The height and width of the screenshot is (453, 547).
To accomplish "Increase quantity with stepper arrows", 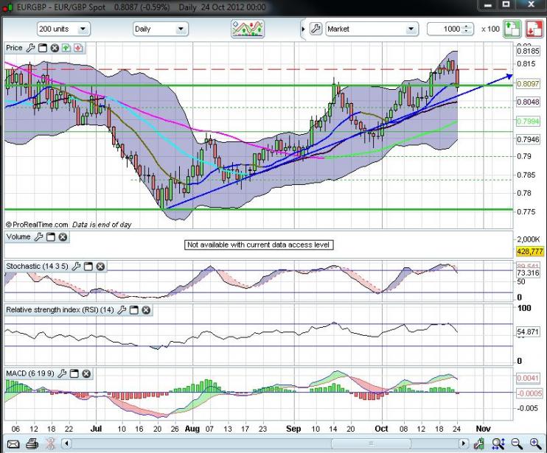I will [x=467, y=27].
